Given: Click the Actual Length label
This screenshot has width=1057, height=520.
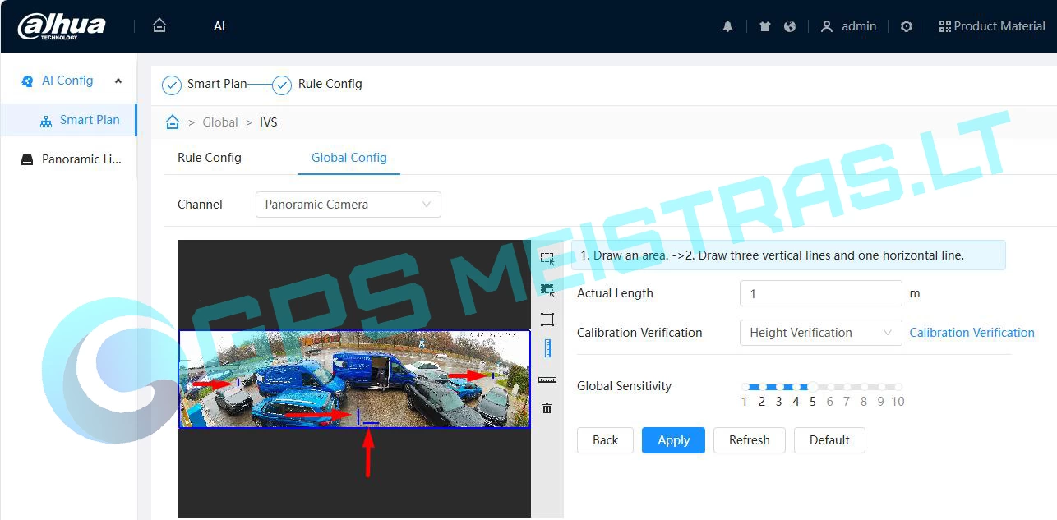Looking at the screenshot, I should click(x=616, y=293).
